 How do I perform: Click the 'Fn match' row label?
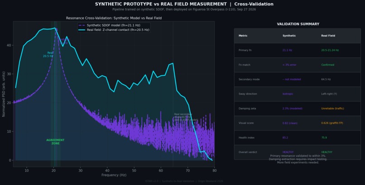244,65
